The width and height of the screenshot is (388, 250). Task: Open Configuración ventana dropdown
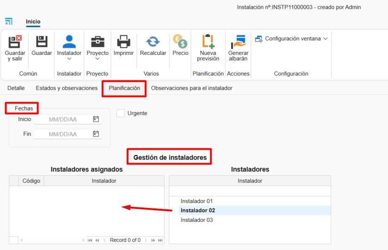[292, 39]
